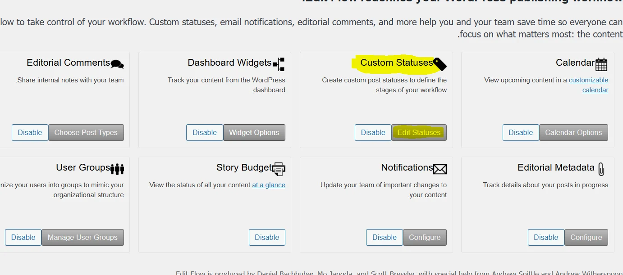The image size is (623, 275).
Task: Click the Notifications envelope icon
Action: 440,169
